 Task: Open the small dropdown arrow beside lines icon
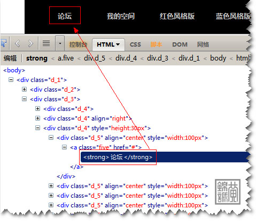pos(60,43)
